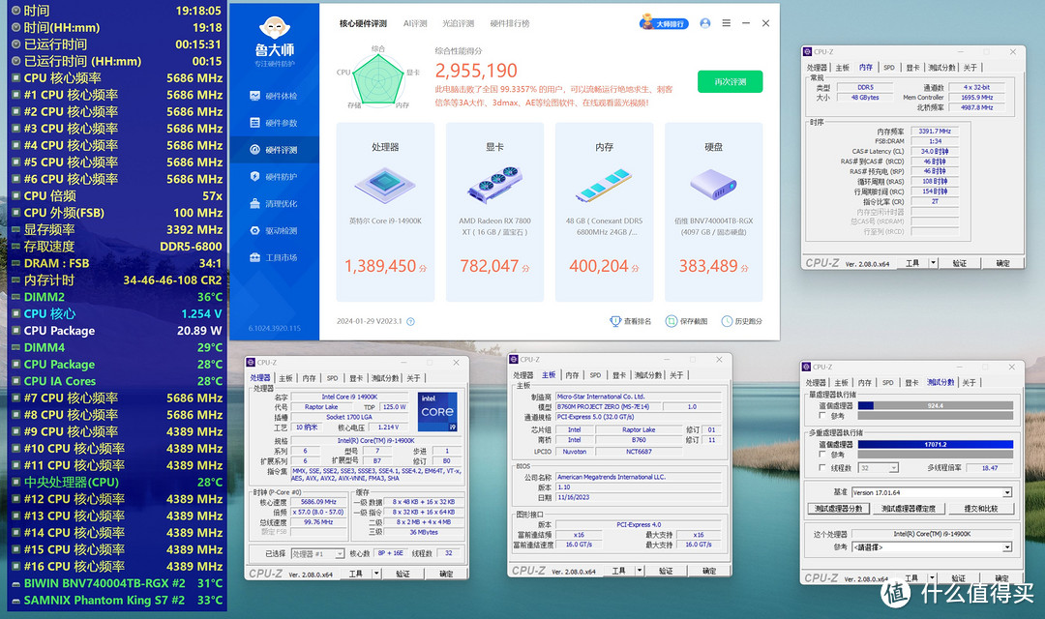Open 硬件防护 in Ludashi sidebar
The width and height of the screenshot is (1045, 619).
[274, 177]
